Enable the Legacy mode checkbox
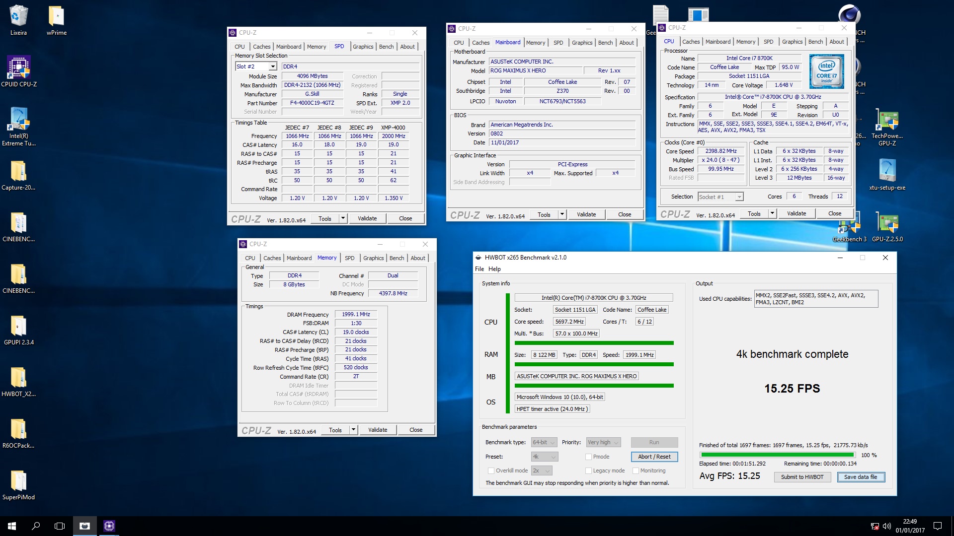The height and width of the screenshot is (536, 954). [x=589, y=470]
